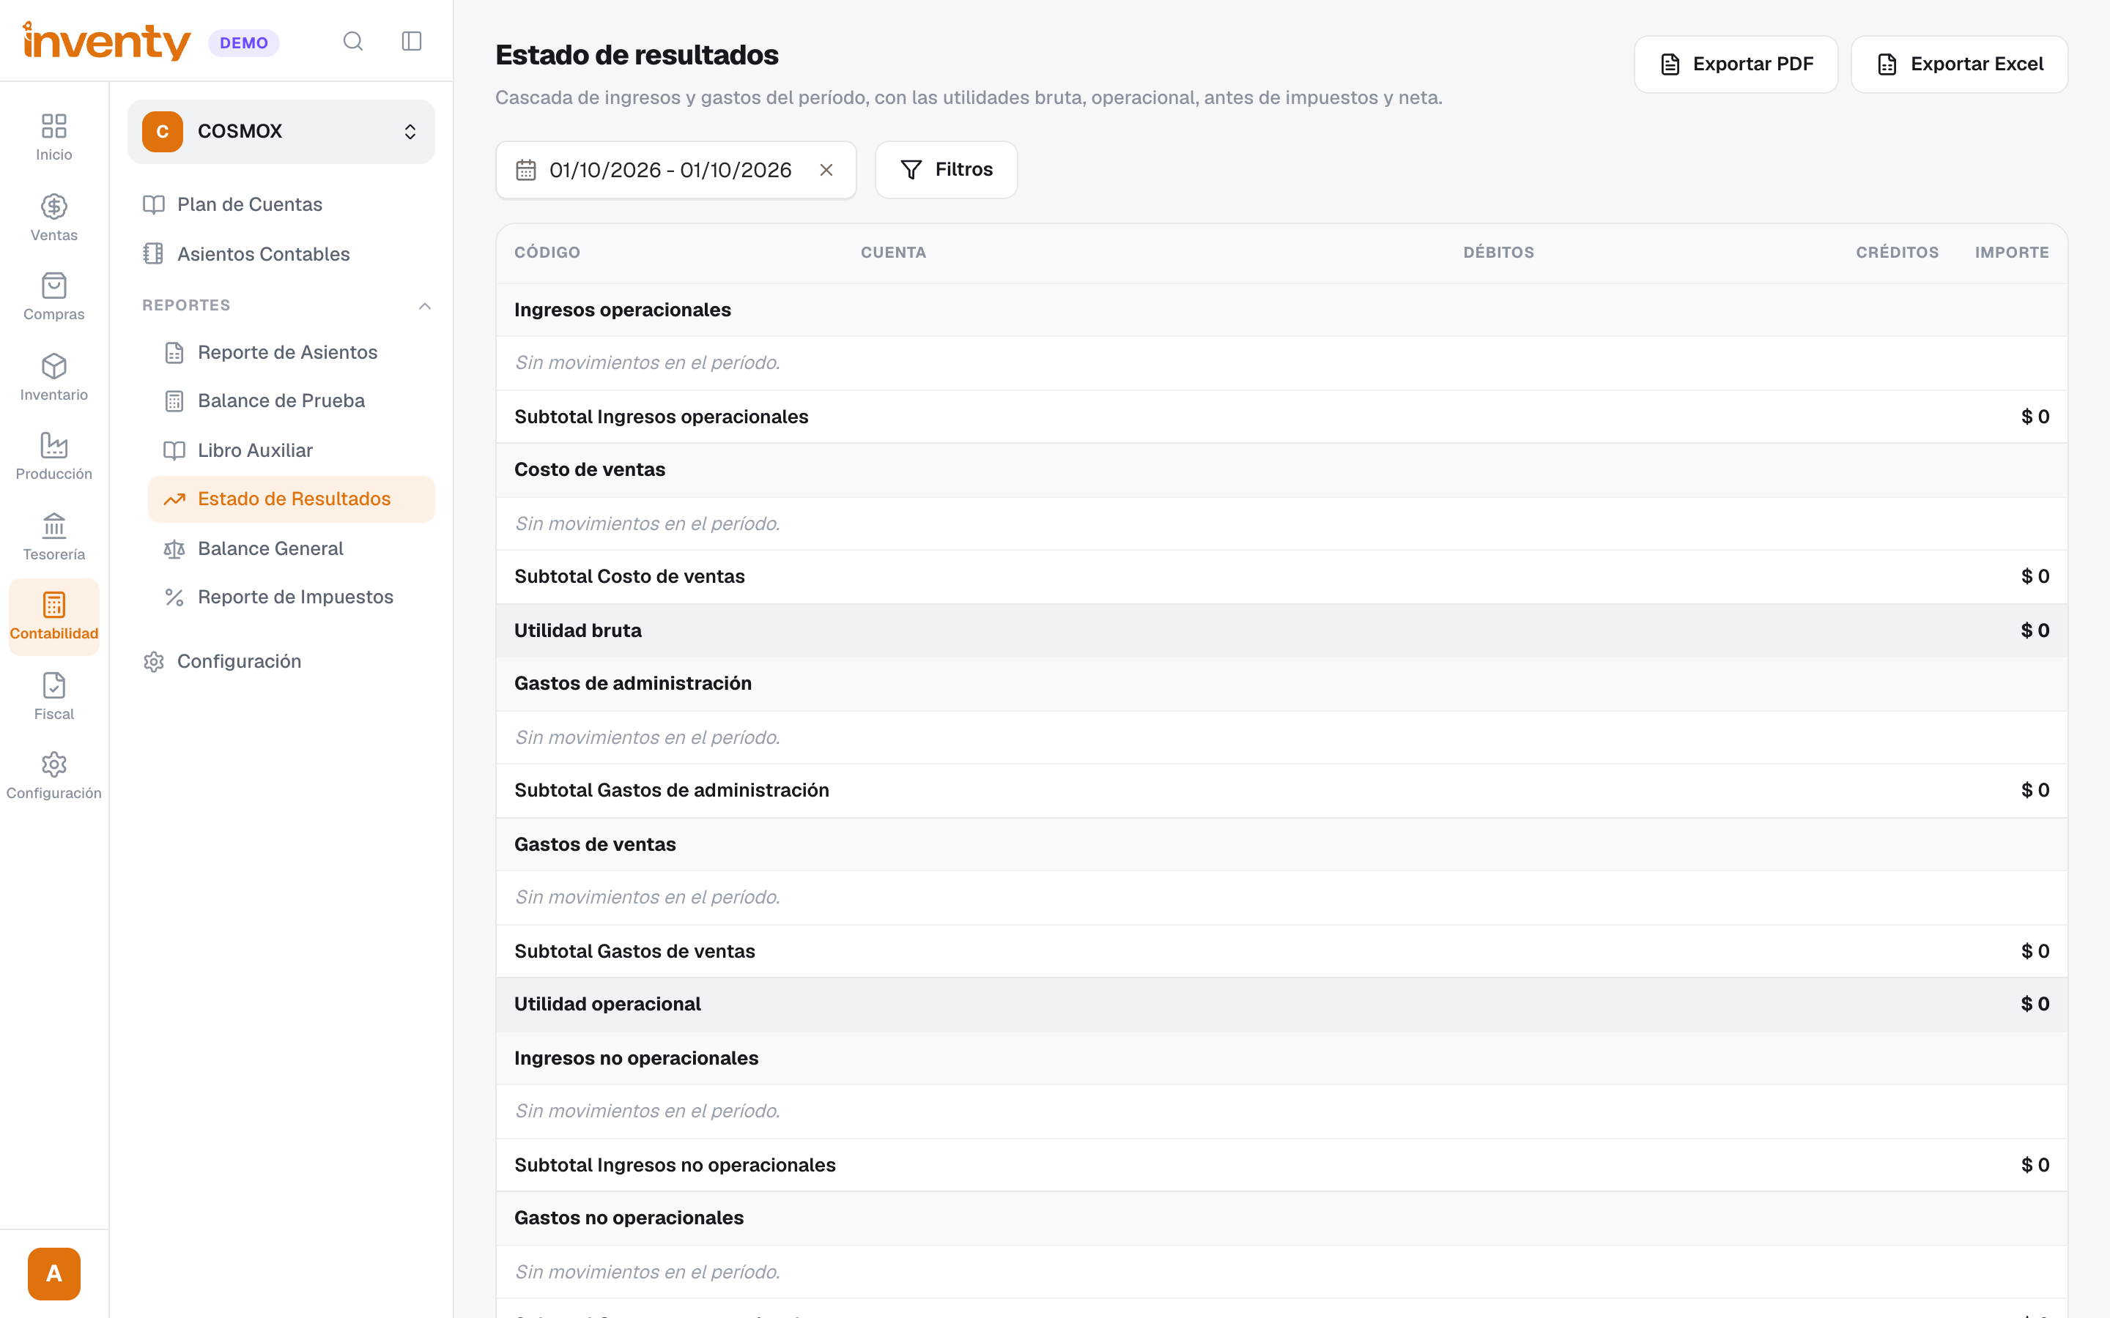This screenshot has width=2110, height=1318.
Task: Click the Utilidad bruta row
Action: coord(1281,630)
